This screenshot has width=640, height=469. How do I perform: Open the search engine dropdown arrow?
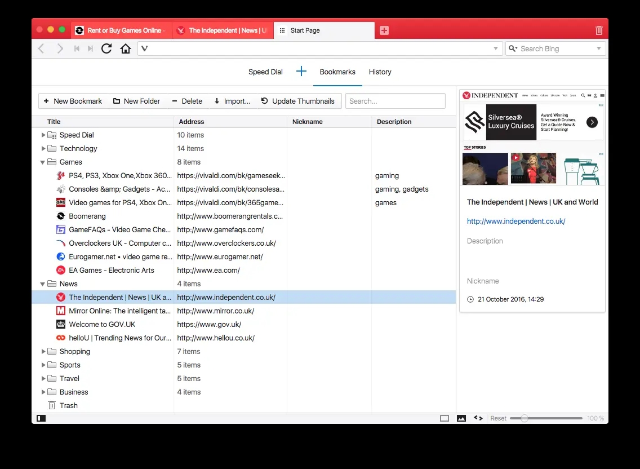click(x=599, y=48)
